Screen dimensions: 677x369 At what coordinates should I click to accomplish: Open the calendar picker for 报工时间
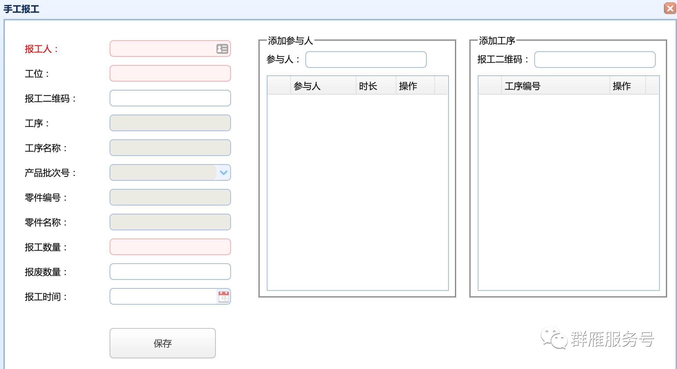tap(223, 296)
